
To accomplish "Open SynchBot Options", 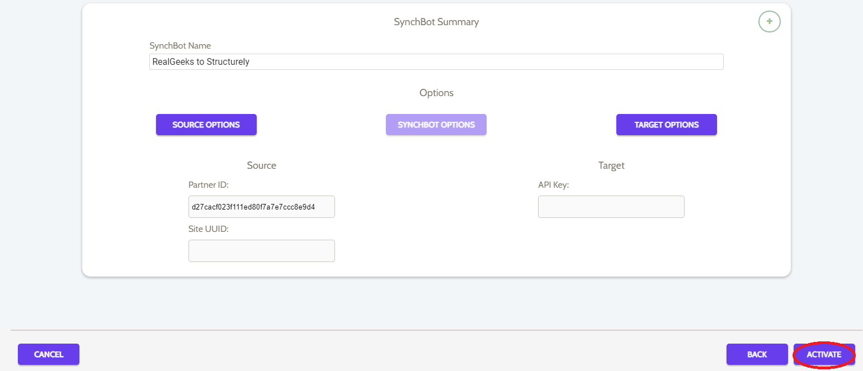I will [x=436, y=125].
